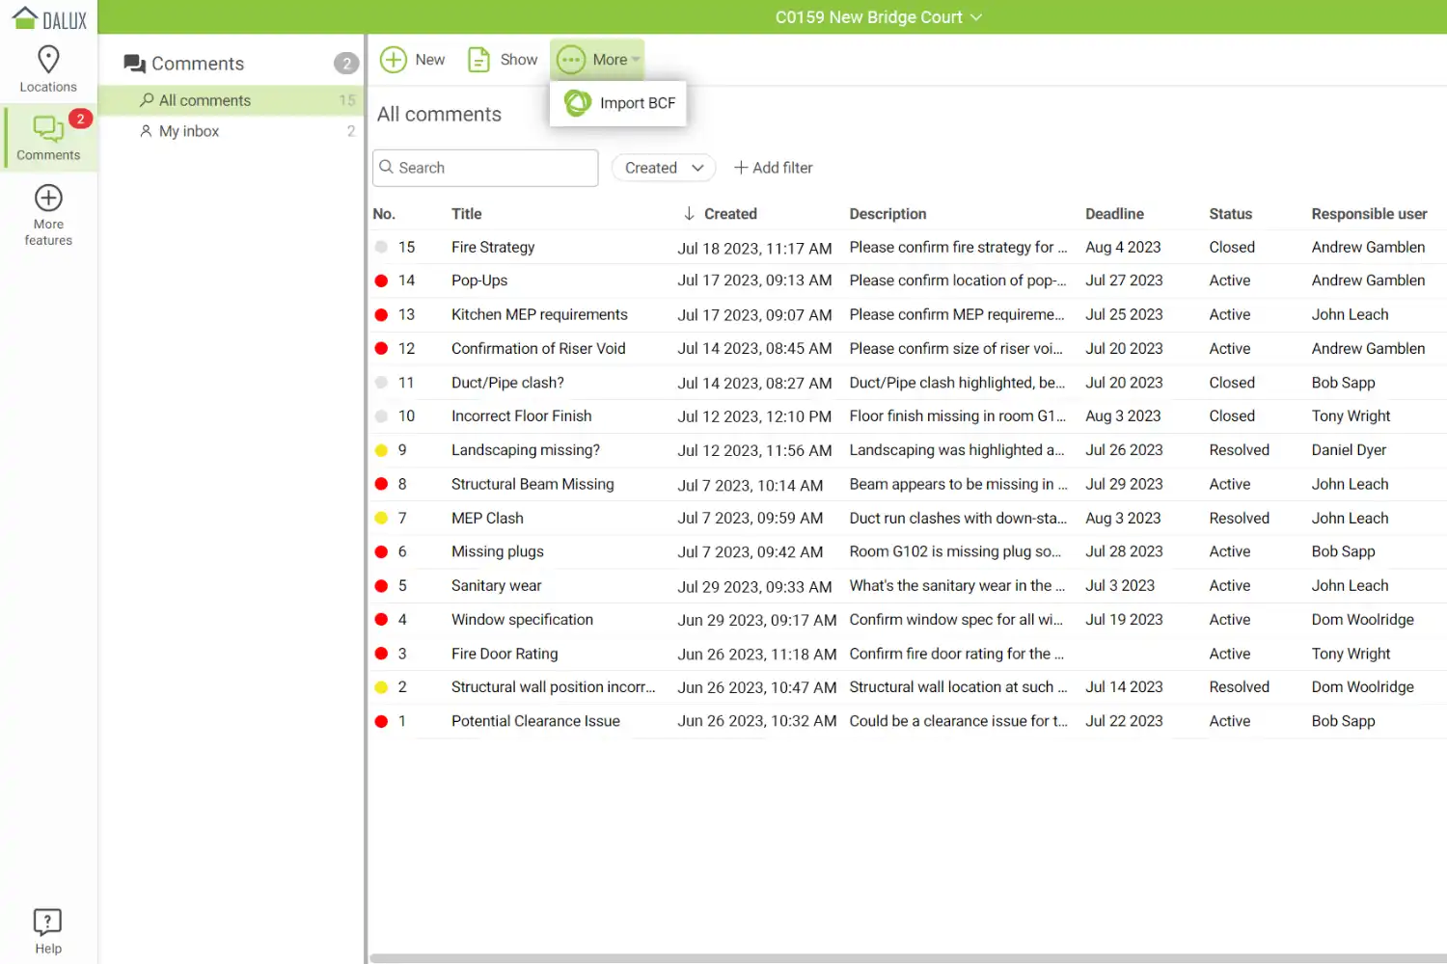The width and height of the screenshot is (1447, 964).
Task: Expand the More menu arrow
Action: tap(636, 60)
